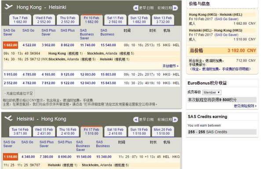This screenshot has height=169, width=264.
Task: Choose the 15 540.00 SAS Business fare
Action: 108,45
